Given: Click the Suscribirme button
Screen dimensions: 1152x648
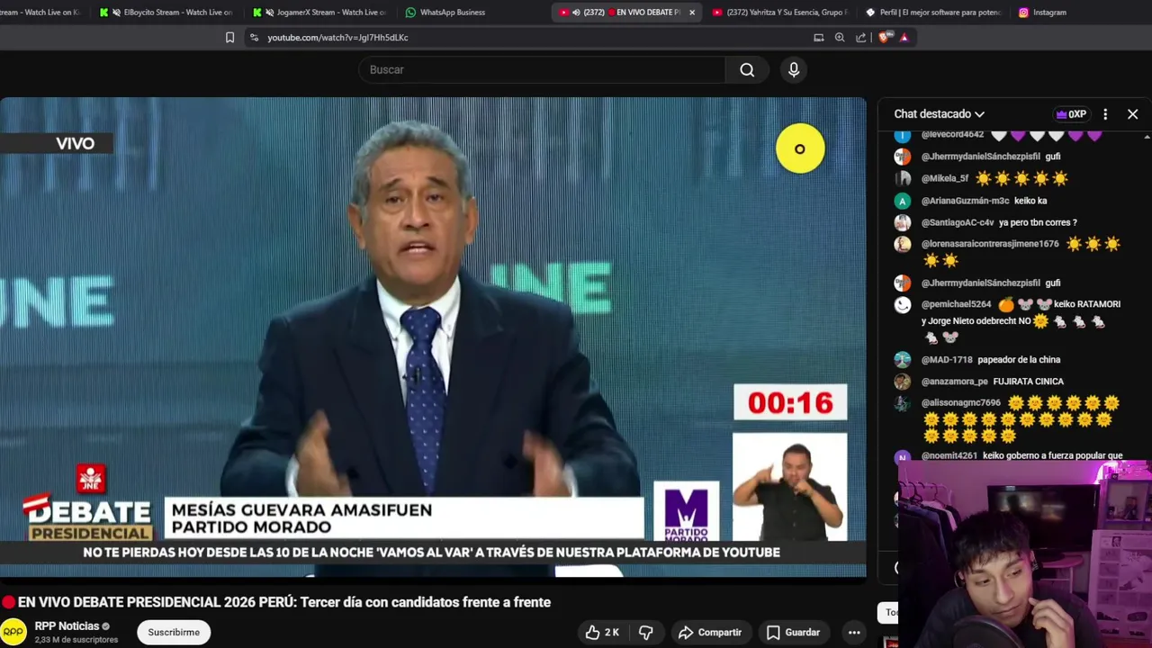Looking at the screenshot, I should [x=174, y=633].
